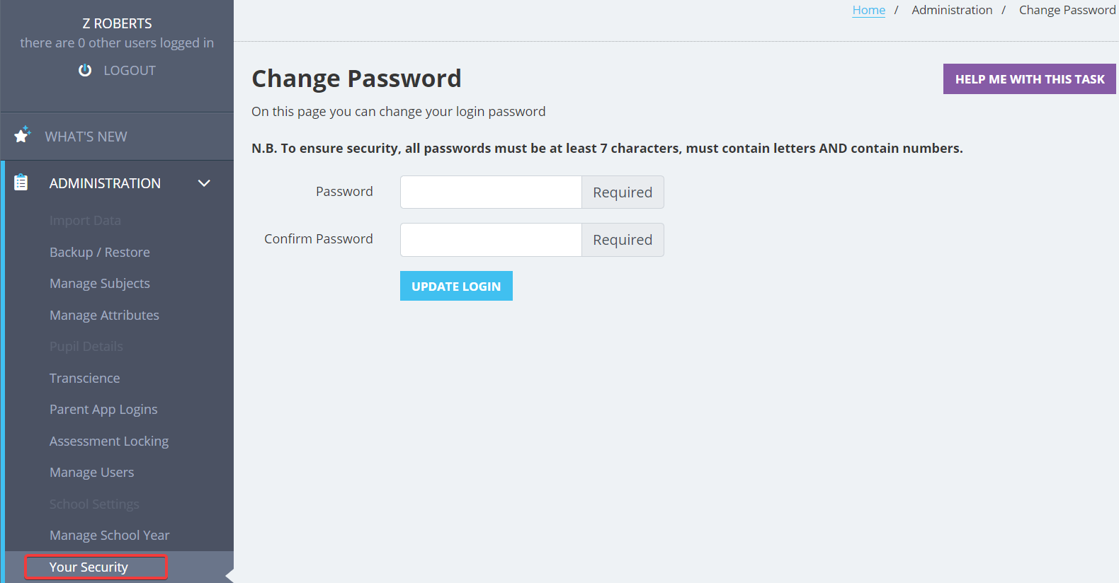This screenshot has height=583, width=1119.
Task: Click the What's New star icon
Action: [x=23, y=134]
